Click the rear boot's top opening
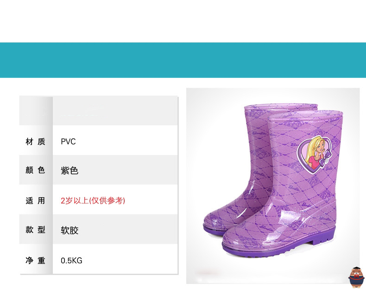Image resolution: width=366 pixels, height=290 pixels. point(281,108)
